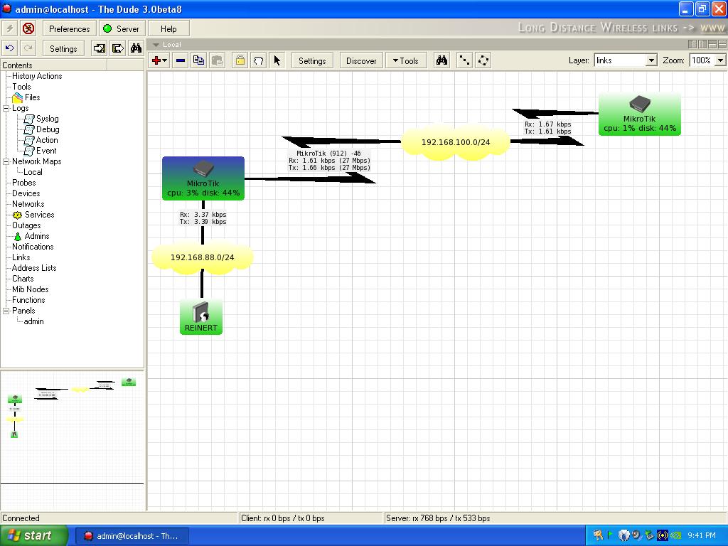Image resolution: width=728 pixels, height=546 pixels.
Task: Collapse the Network Maps tree node
Action: [x=6, y=161]
